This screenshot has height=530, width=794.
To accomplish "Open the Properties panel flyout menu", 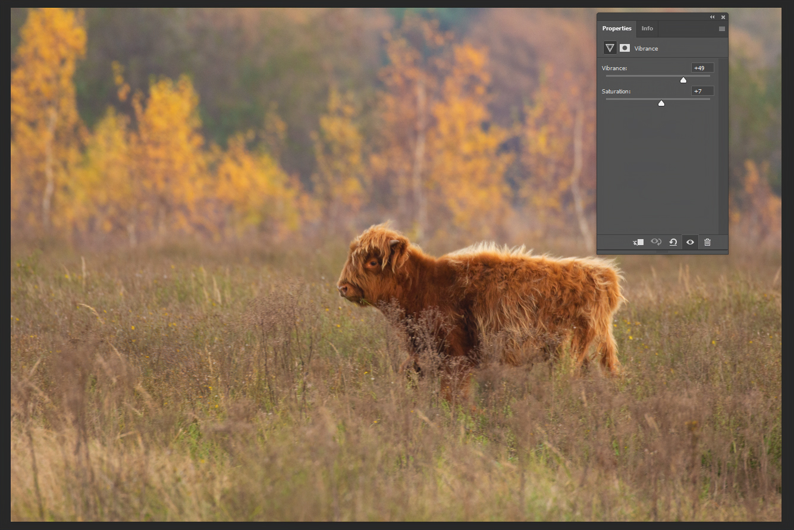I will coord(721,29).
